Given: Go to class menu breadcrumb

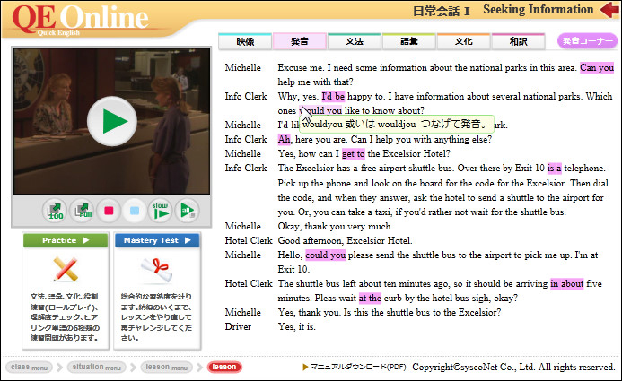Looking at the screenshot, I should pyautogui.click(x=29, y=368).
